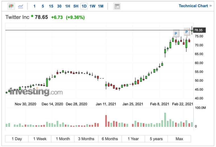Click the Dec 14, 2020 date label
The image size is (216, 147).
coord(52,104)
